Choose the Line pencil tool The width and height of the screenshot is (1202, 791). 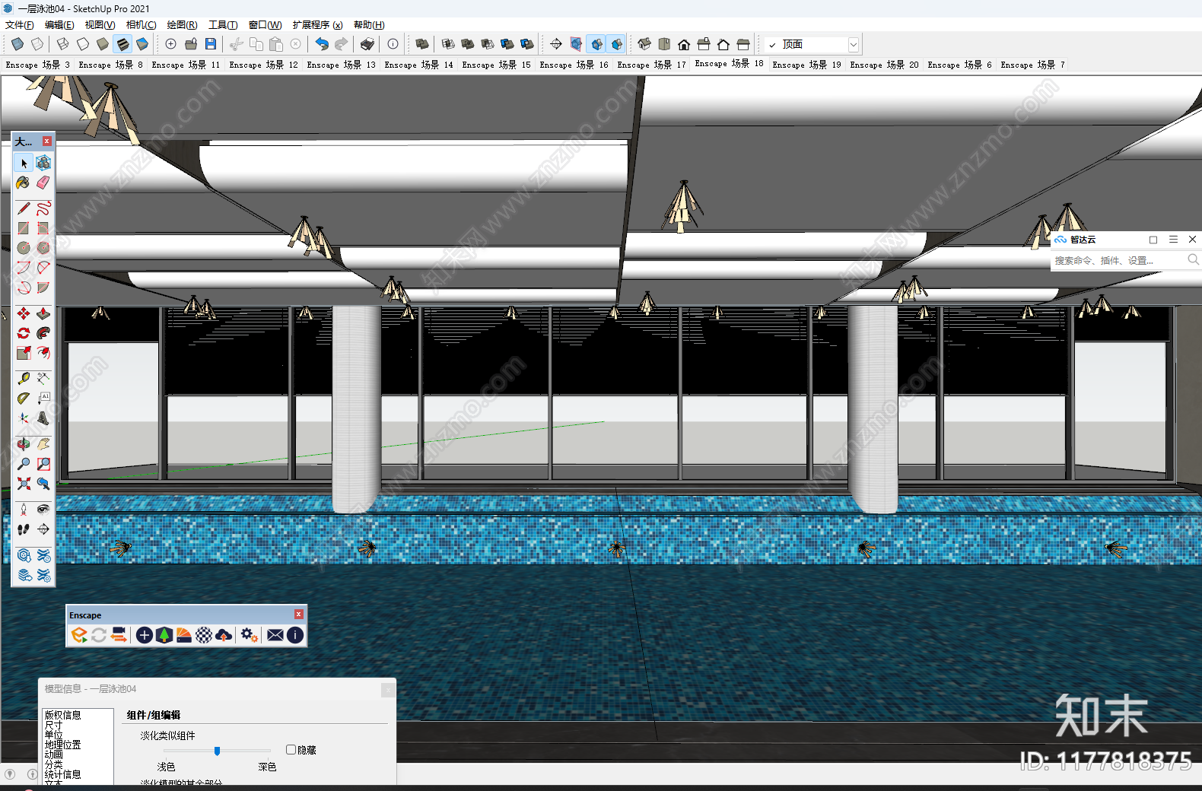(x=24, y=208)
